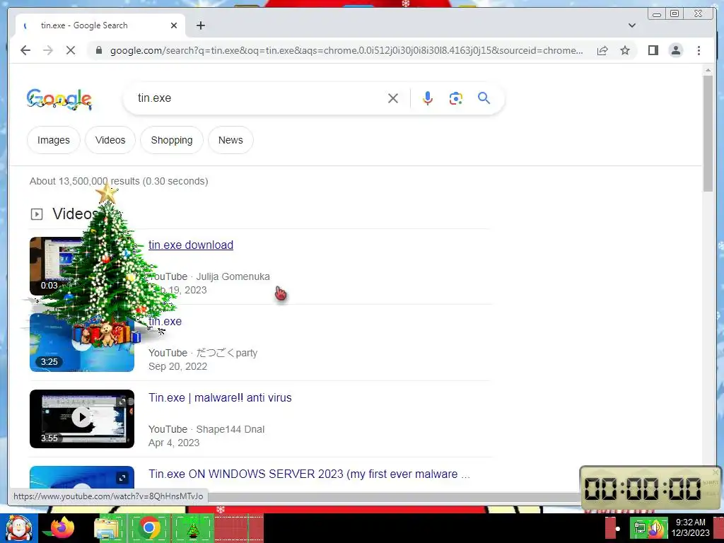This screenshot has width=724, height=543.
Task: Click the result count text
Action: (x=119, y=181)
